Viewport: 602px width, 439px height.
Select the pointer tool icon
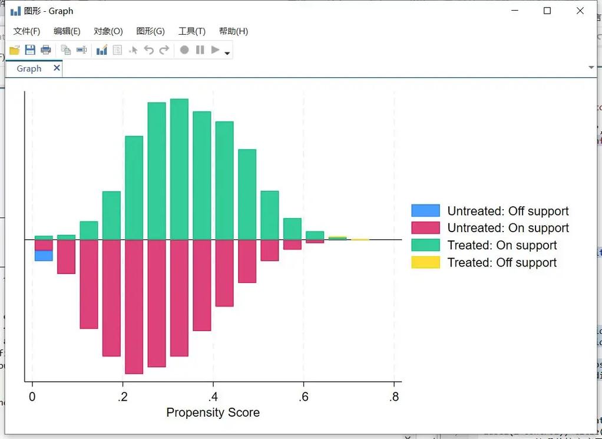point(133,50)
